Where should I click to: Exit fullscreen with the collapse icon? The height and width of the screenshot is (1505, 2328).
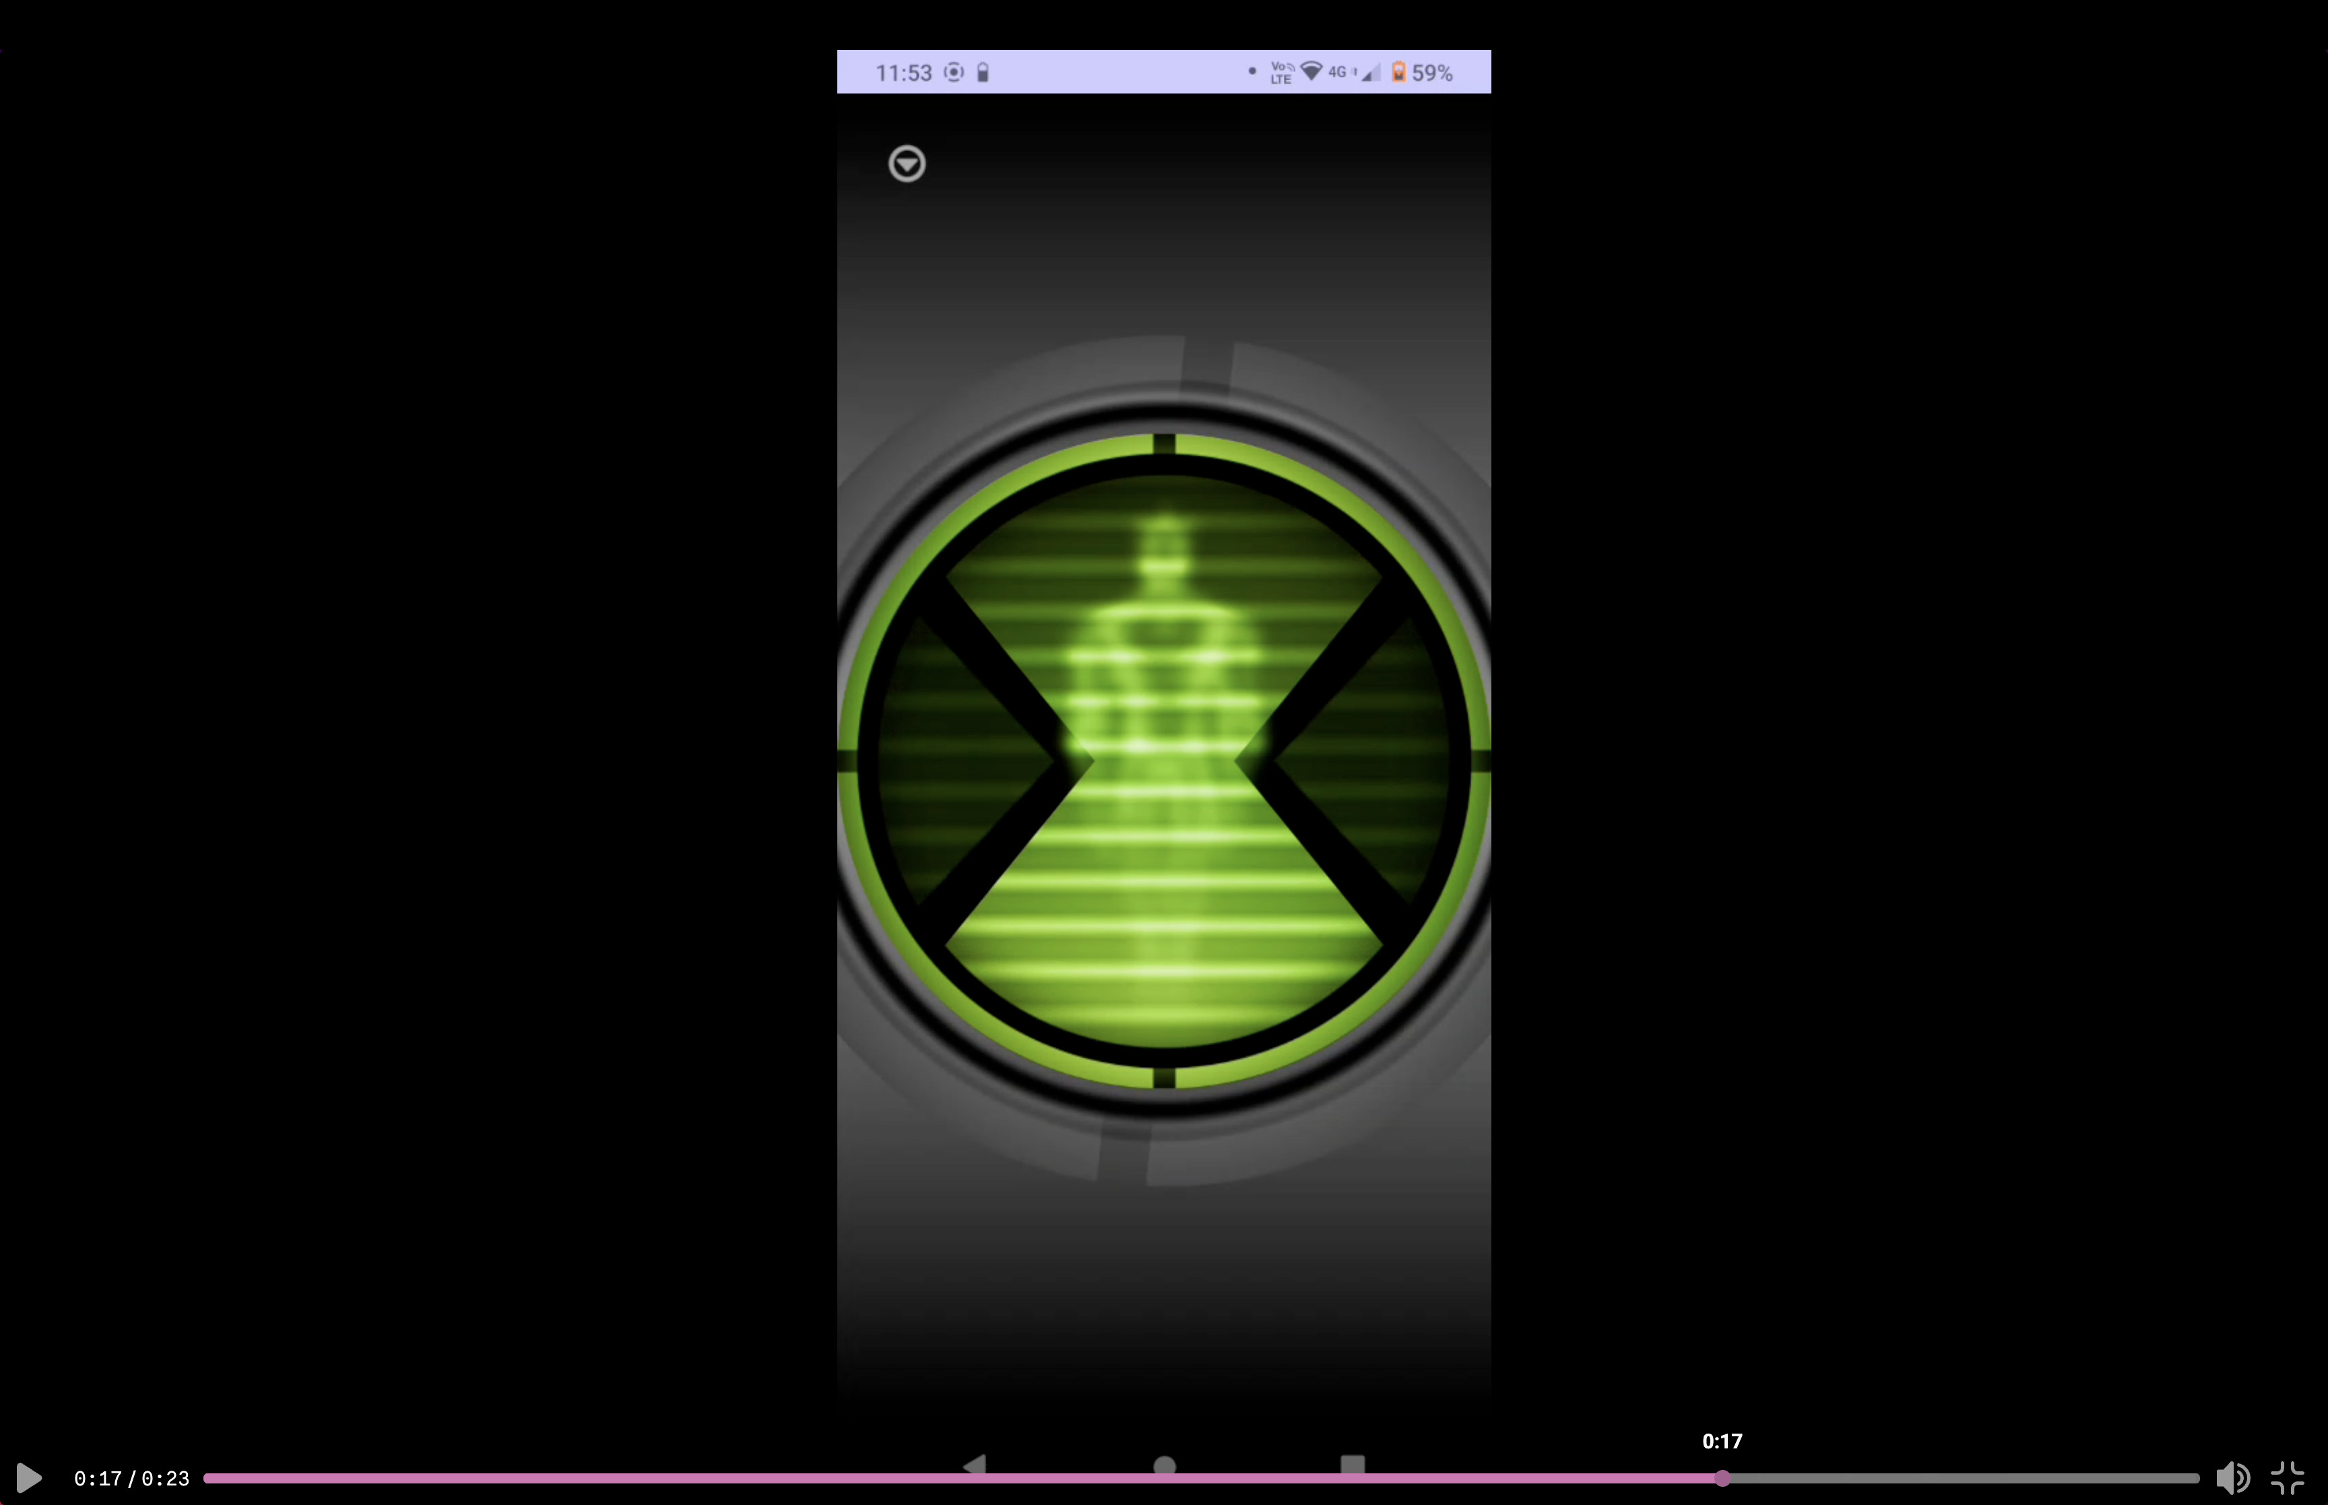click(x=2288, y=1477)
